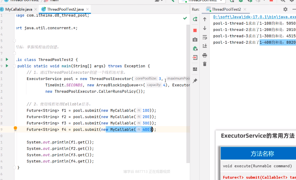
Task: Click the capacity inlay hint
Action: click(x=154, y=85)
